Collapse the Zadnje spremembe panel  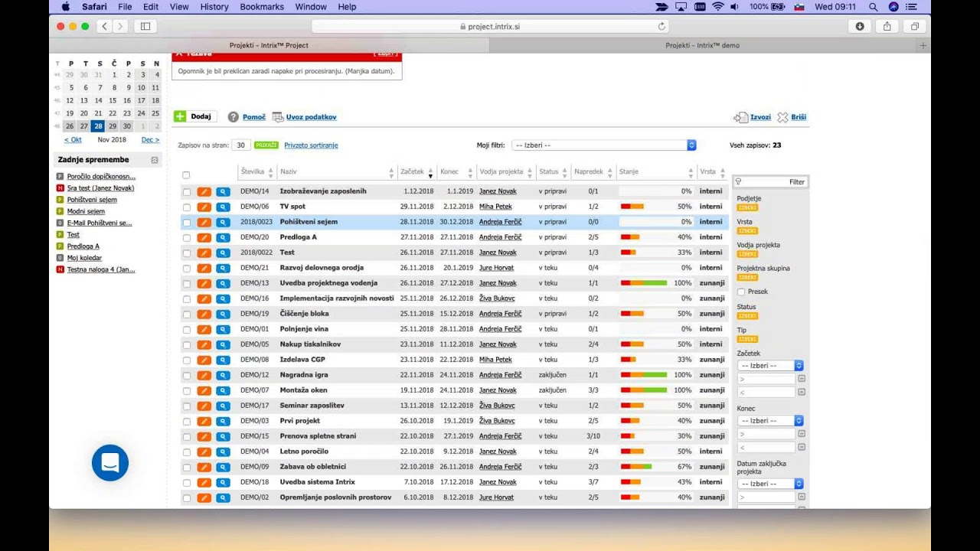(155, 160)
